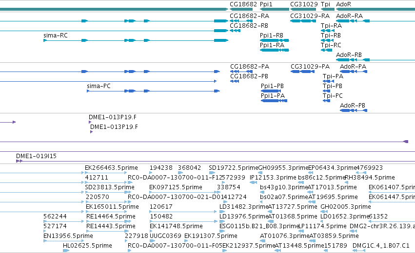Select the AdoR gene label
The height and width of the screenshot is (253, 415).
click(x=343, y=4)
